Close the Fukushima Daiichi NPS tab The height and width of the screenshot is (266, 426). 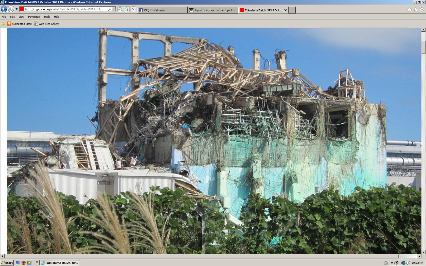coord(286,10)
